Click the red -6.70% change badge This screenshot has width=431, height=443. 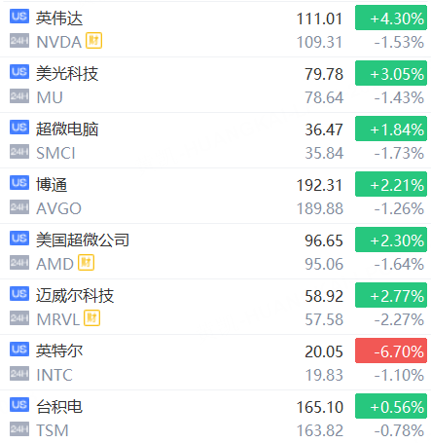click(x=391, y=351)
